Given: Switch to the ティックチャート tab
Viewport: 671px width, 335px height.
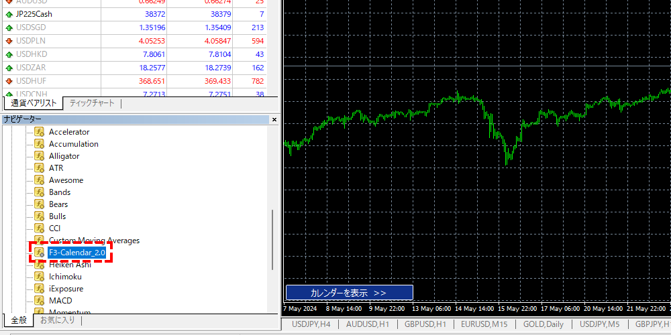Looking at the screenshot, I should [92, 103].
